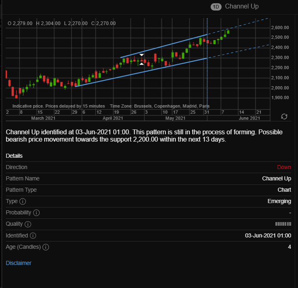Click the white down-triangle marker on chart
This screenshot has height=288, width=298.
pos(142,55)
